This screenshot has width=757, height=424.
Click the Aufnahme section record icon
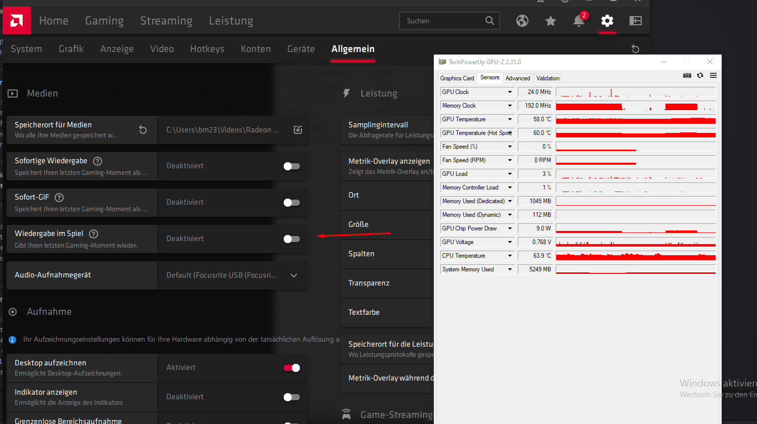coord(13,312)
